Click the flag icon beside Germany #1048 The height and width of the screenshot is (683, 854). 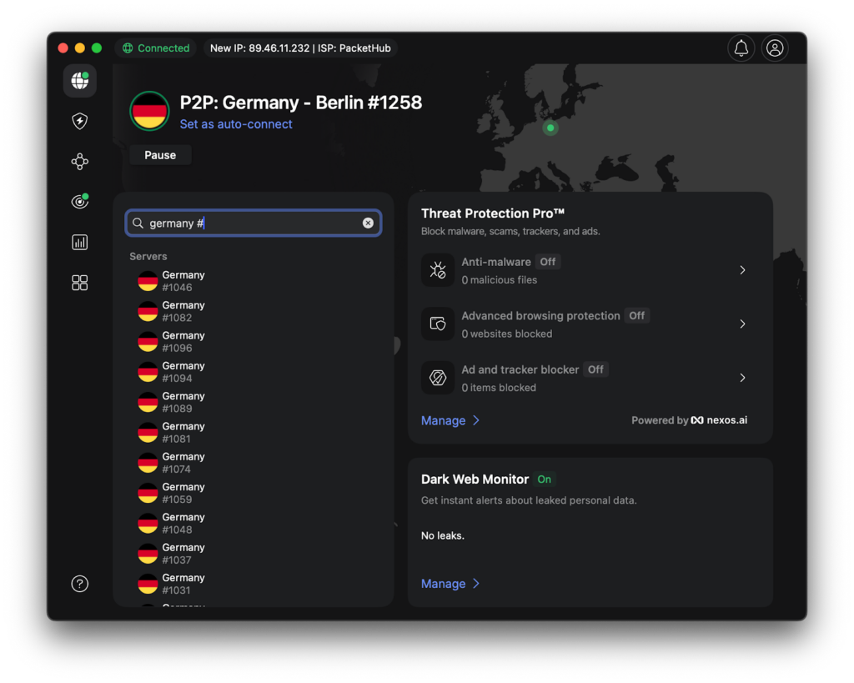tap(148, 524)
